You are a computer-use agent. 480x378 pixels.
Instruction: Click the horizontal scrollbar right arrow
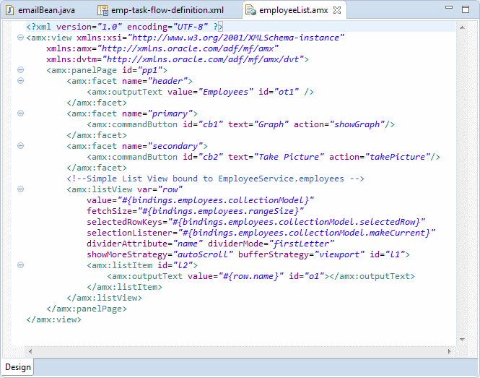[450, 351]
